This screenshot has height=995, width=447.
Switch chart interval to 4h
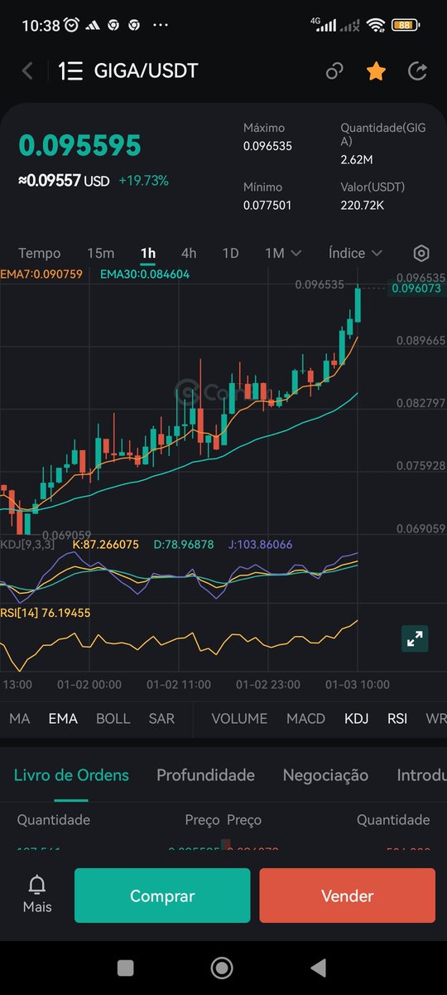pos(189,253)
